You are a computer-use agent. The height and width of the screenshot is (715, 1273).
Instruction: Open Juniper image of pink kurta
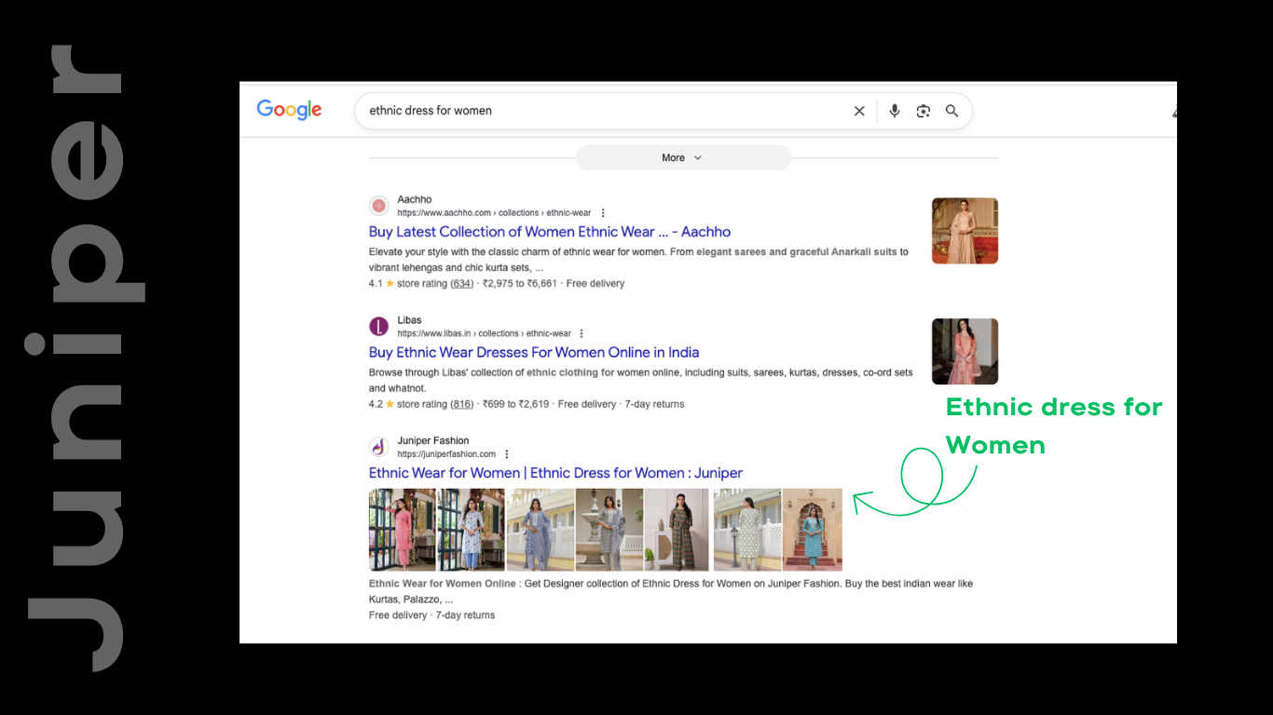click(x=402, y=530)
